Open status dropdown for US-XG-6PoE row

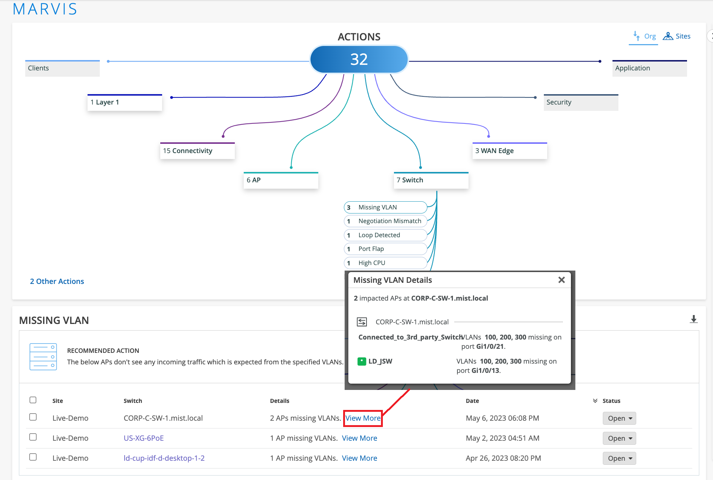[619, 438]
